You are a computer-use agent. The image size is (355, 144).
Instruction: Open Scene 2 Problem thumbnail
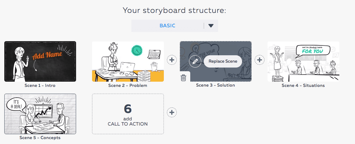pyautogui.click(x=128, y=61)
